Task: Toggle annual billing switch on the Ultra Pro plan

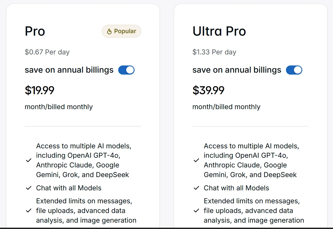Action: 294,70
